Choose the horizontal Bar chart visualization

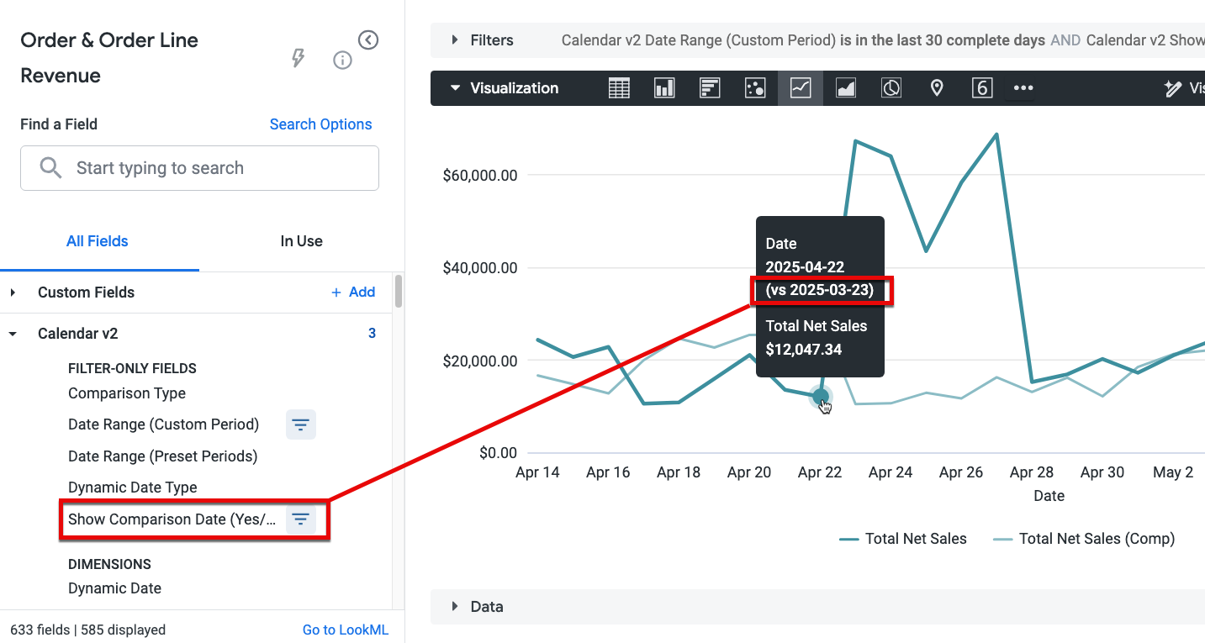710,88
